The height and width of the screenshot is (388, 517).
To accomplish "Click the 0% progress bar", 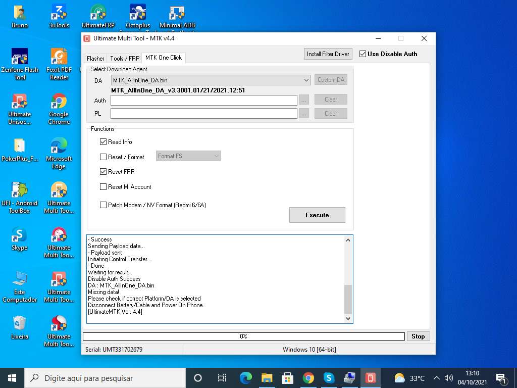I will (x=244, y=336).
